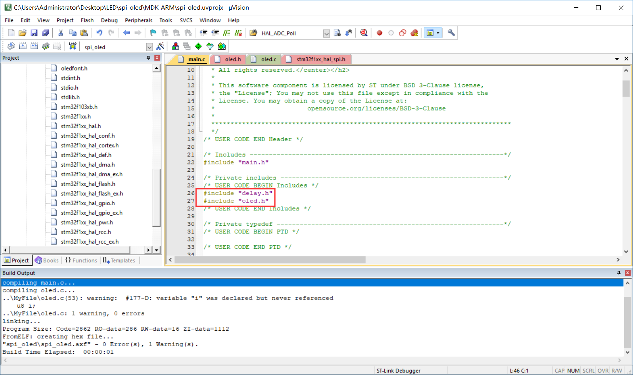This screenshot has height=375, width=633.
Task: Close the Build Output panel
Action: 628,273
